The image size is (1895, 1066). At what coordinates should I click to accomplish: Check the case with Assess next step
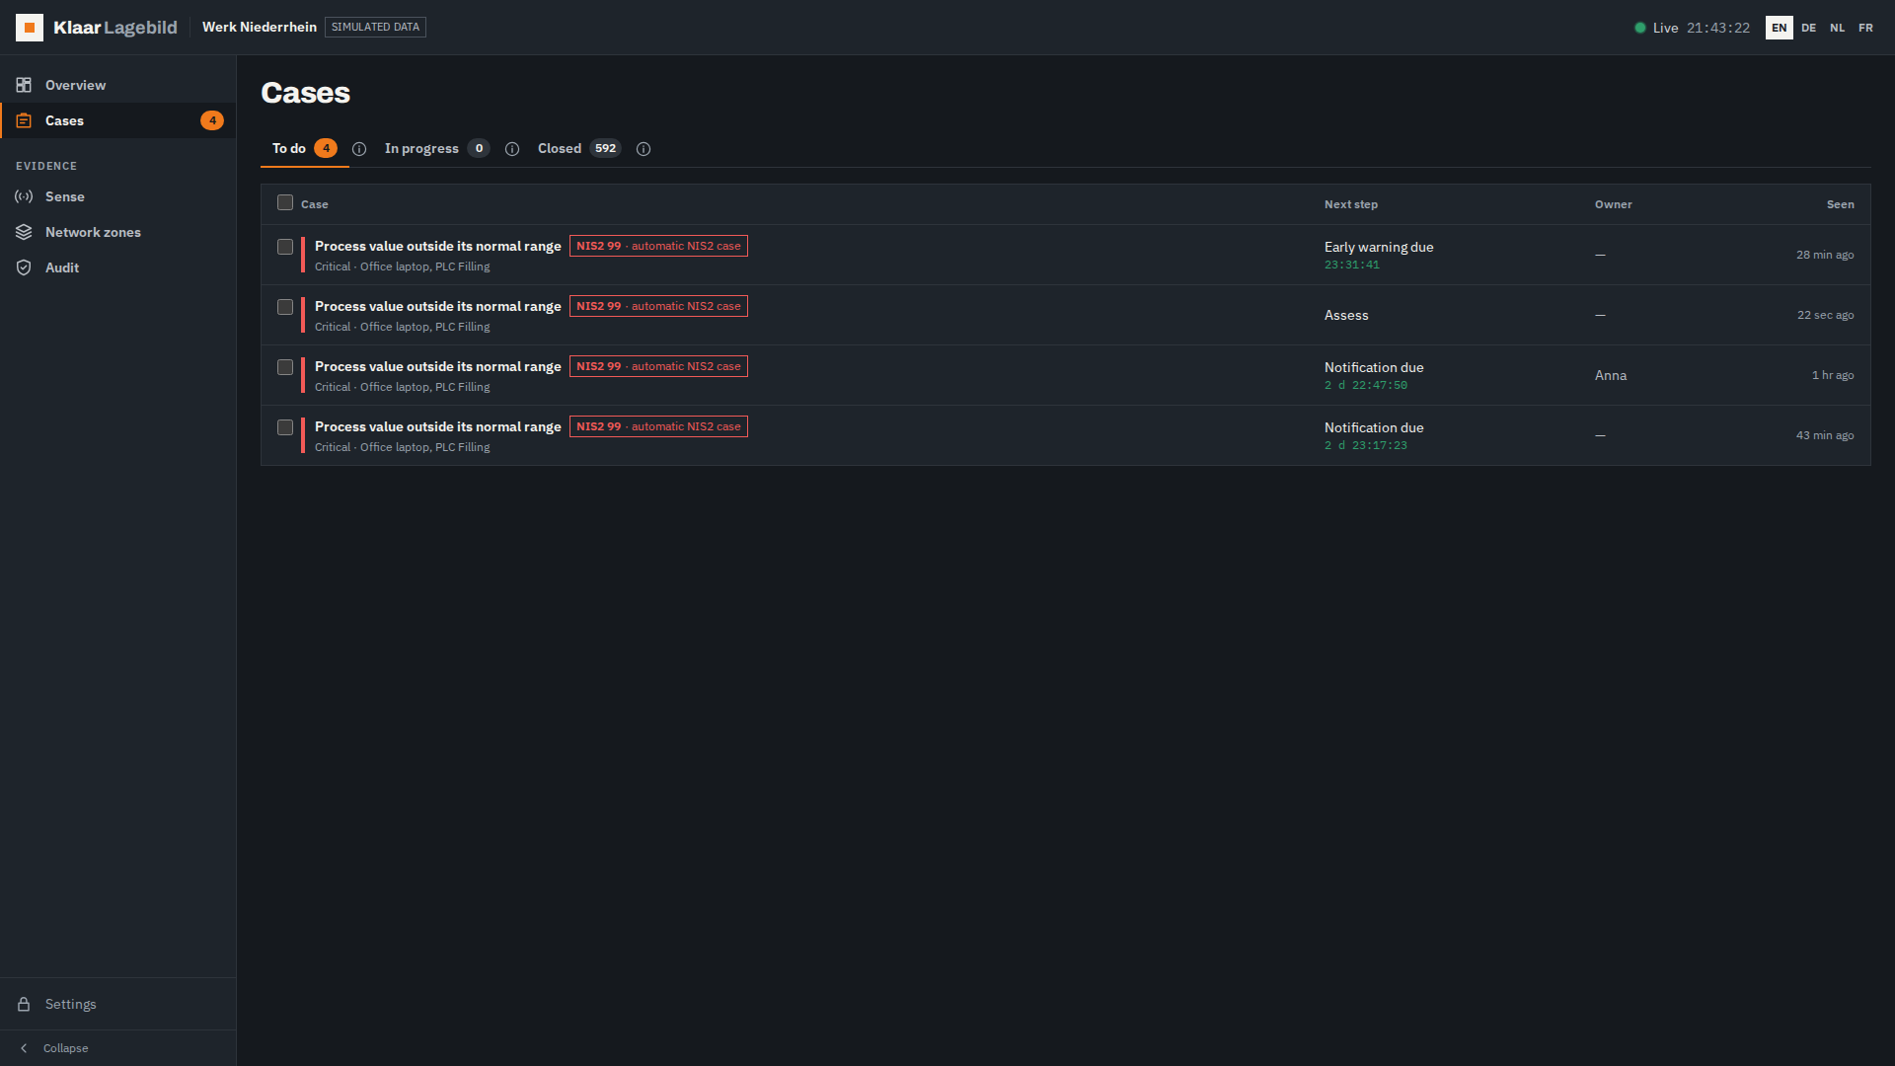(x=285, y=307)
